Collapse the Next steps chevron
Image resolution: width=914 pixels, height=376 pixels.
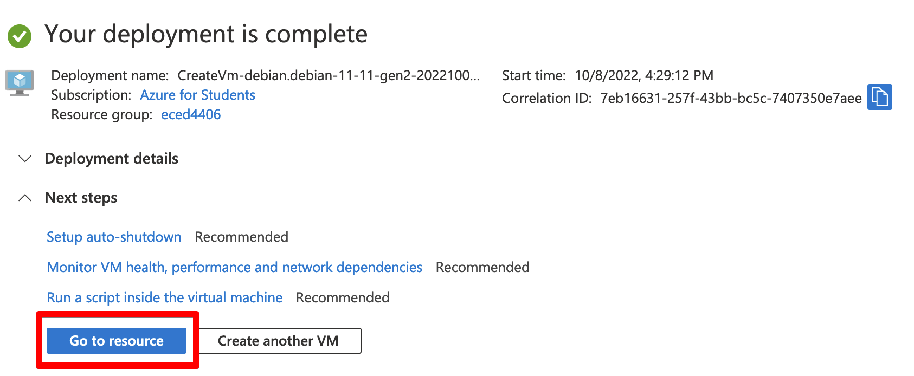(25, 198)
